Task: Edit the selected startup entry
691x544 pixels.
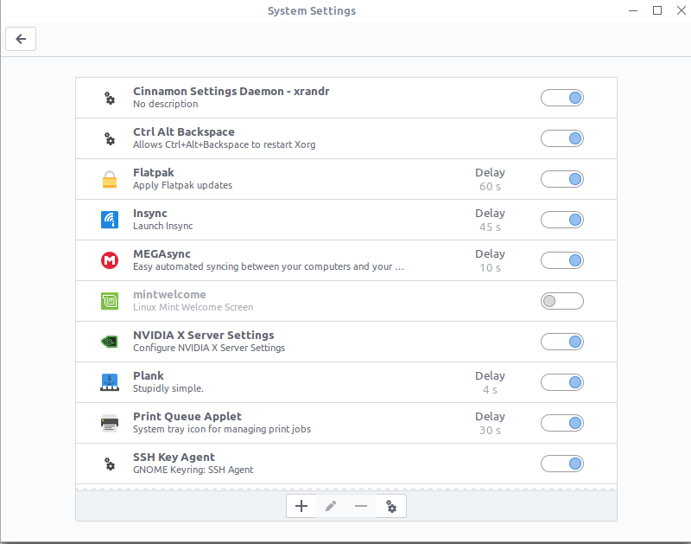Action: [x=331, y=506]
